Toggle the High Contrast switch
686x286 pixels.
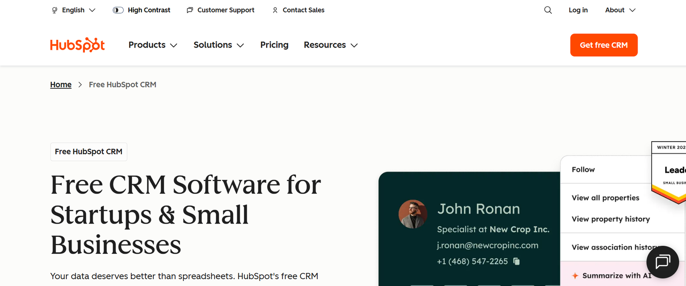point(118,10)
